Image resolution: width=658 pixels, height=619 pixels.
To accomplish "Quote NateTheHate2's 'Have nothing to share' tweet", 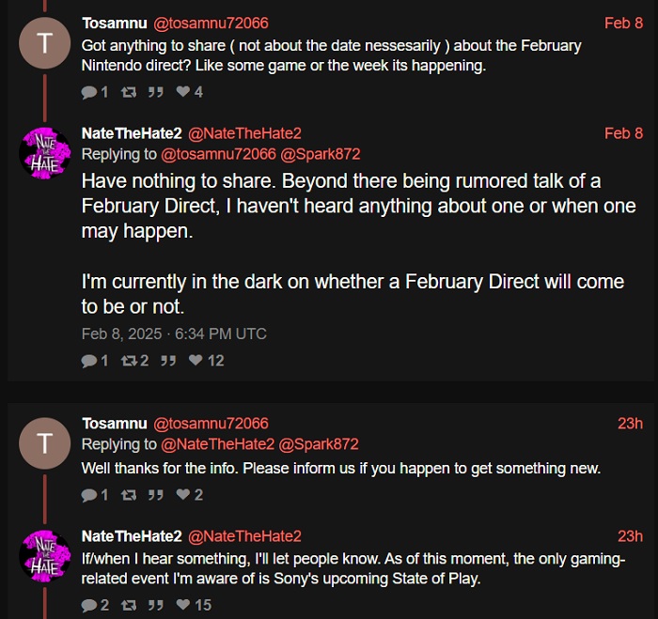I will click(x=168, y=360).
